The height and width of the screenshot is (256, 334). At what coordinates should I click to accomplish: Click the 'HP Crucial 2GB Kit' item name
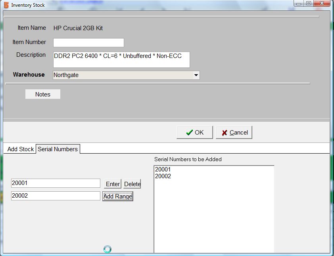click(x=78, y=28)
